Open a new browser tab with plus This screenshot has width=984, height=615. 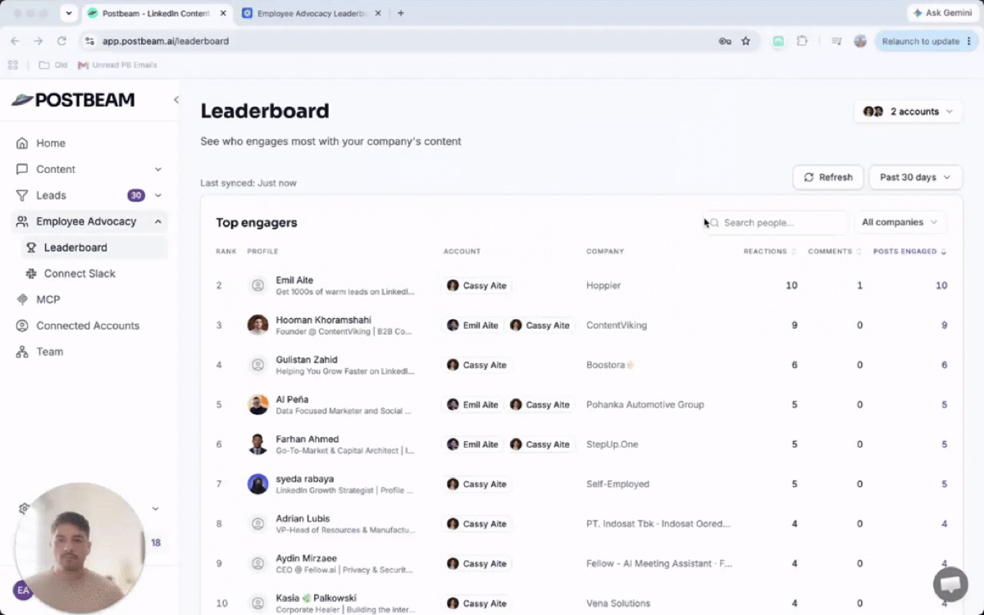pyautogui.click(x=400, y=13)
